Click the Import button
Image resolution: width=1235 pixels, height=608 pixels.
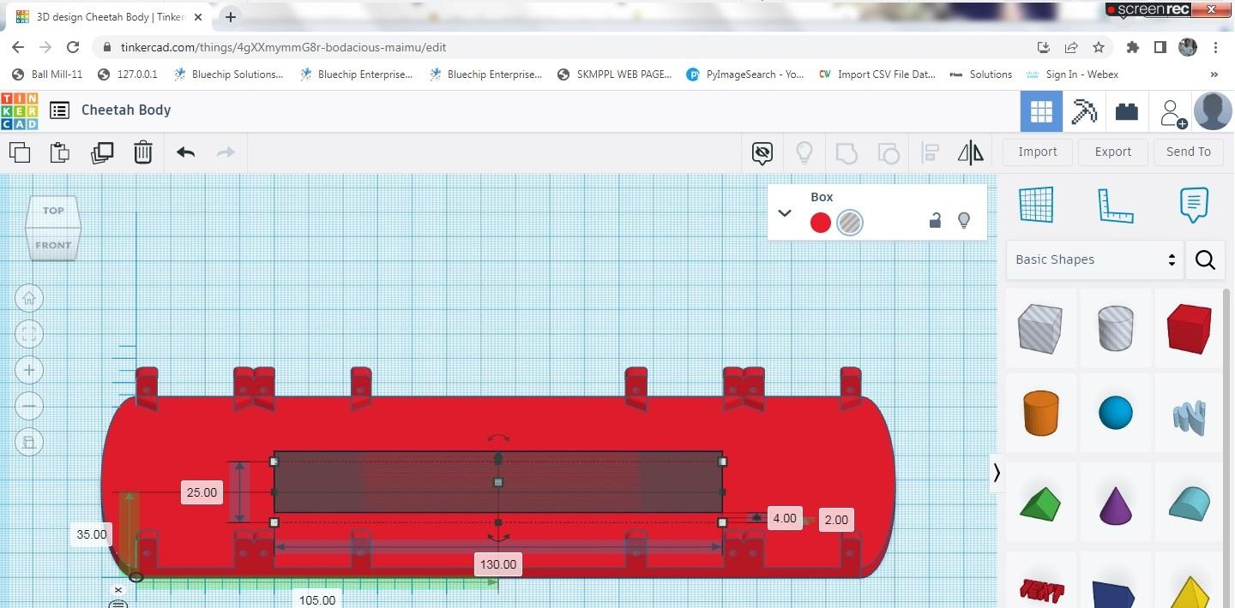(1038, 152)
